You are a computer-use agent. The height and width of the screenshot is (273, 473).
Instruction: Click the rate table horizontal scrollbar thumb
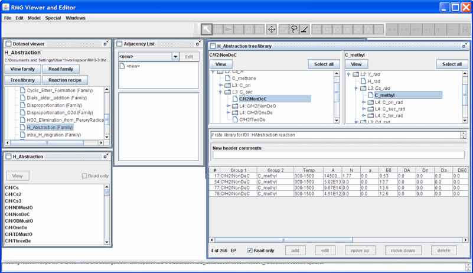coord(283,240)
